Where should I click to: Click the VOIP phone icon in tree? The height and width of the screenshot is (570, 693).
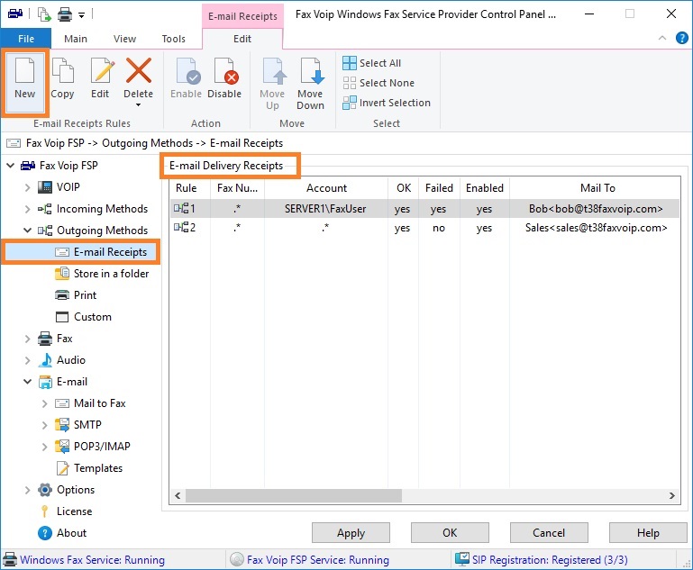[x=45, y=187]
